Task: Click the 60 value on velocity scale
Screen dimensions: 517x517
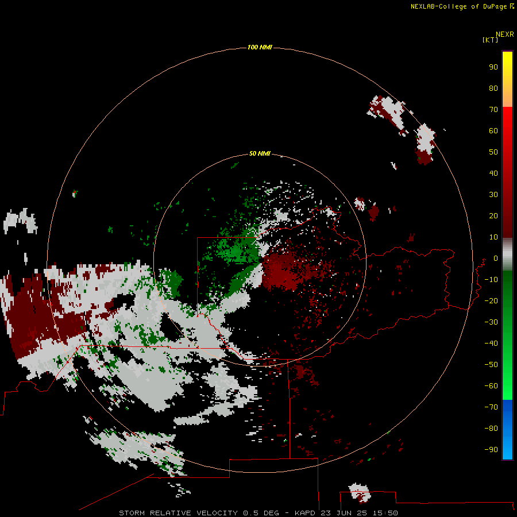Action: tap(493, 130)
